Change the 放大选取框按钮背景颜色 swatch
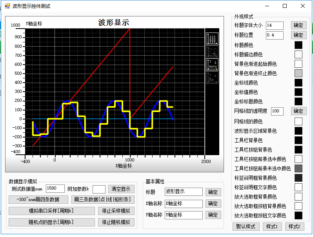The height and width of the screenshot is (237, 313). pyautogui.click(x=298, y=206)
